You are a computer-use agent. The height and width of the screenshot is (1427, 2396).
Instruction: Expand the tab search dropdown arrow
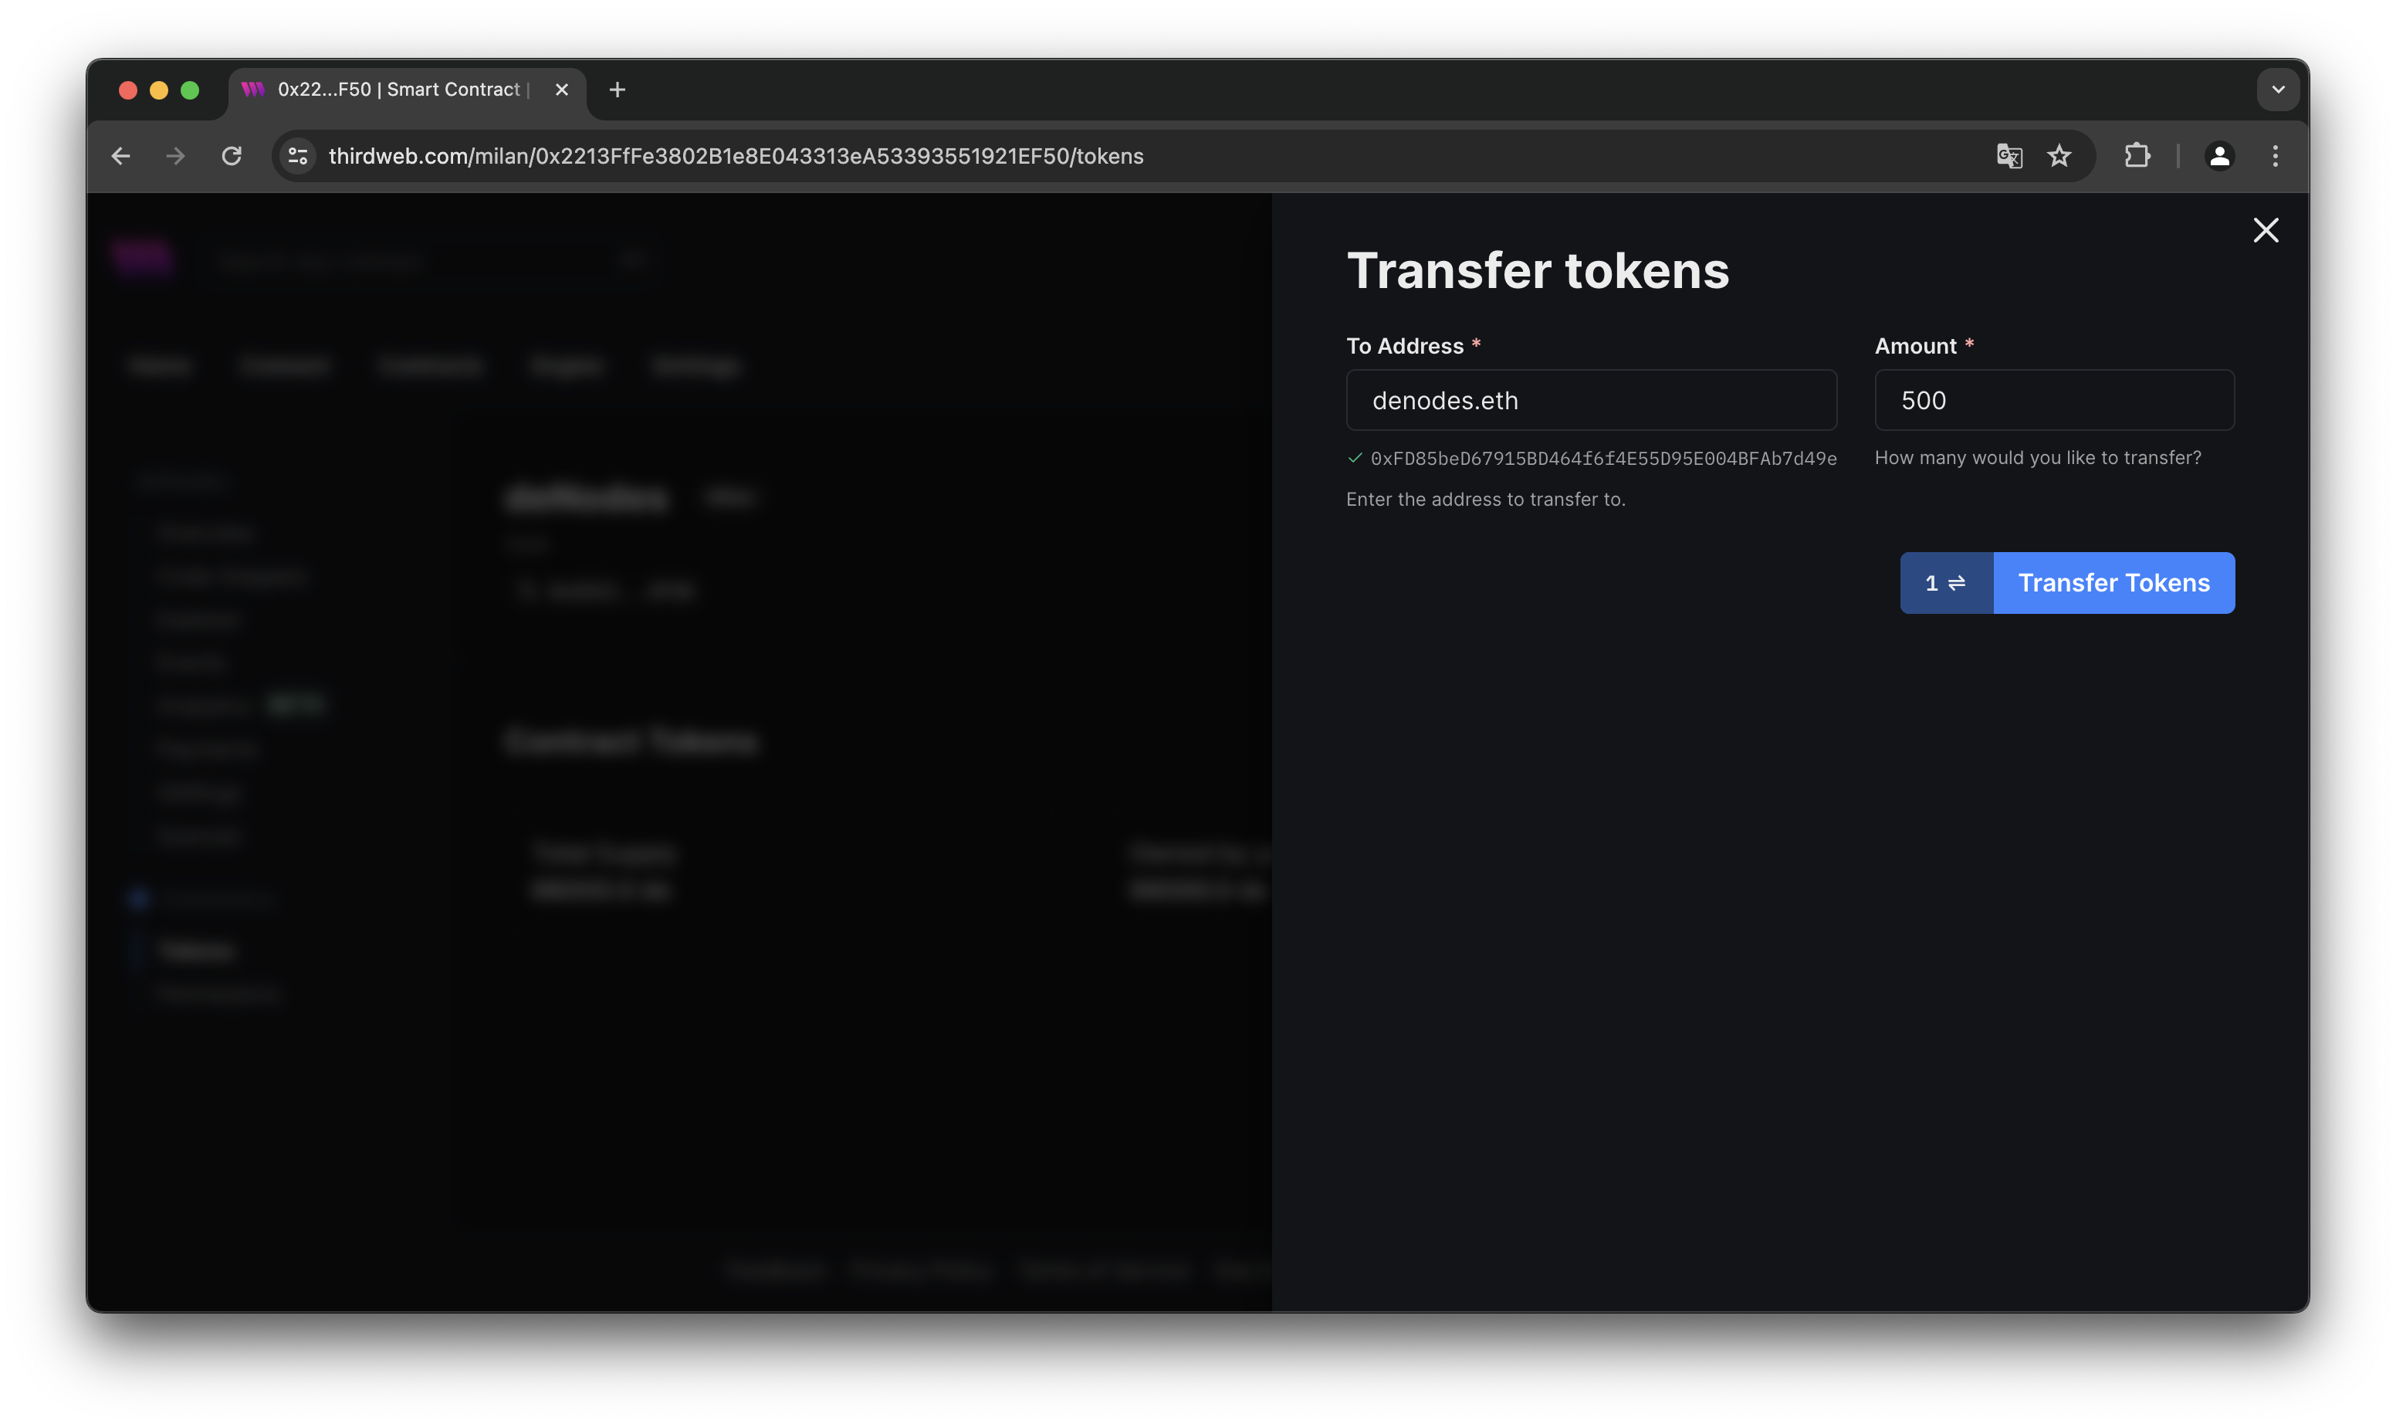pos(2278,90)
